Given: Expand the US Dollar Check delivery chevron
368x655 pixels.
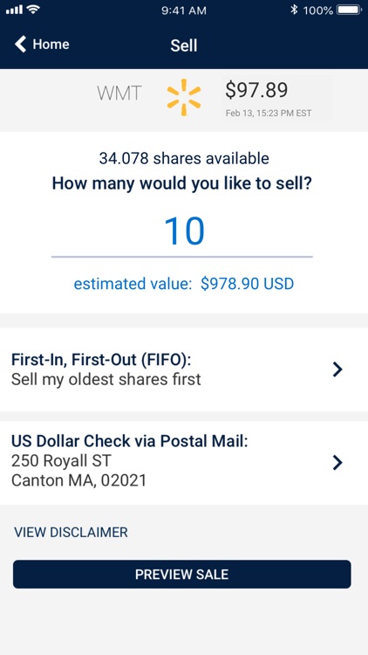Looking at the screenshot, I should [x=337, y=462].
